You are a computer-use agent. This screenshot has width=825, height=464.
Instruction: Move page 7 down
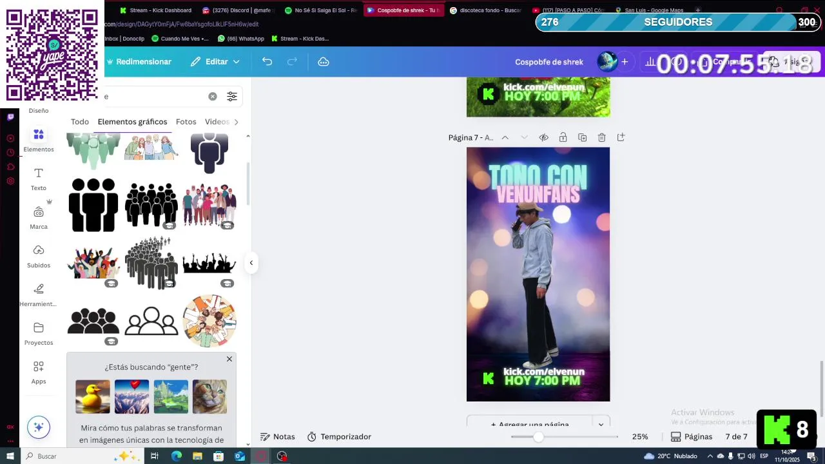click(524, 137)
